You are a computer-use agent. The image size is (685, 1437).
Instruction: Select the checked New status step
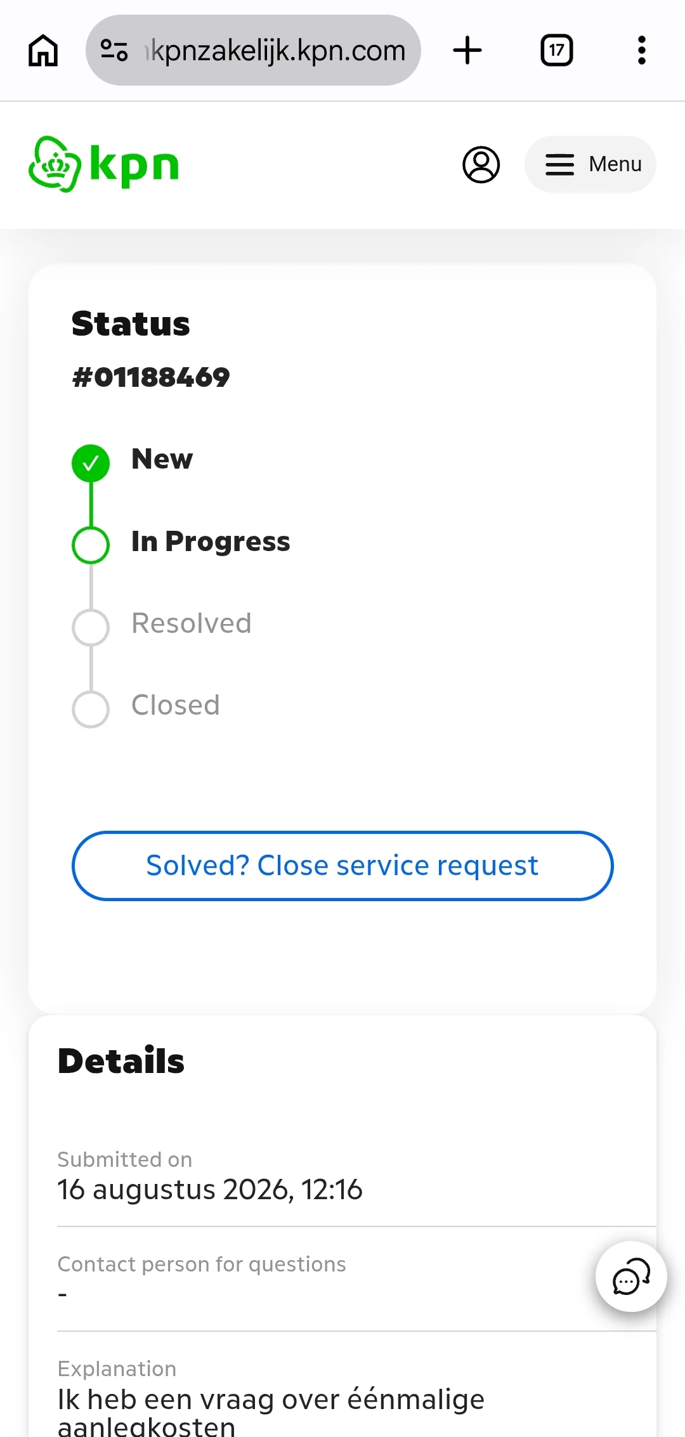[x=91, y=463]
